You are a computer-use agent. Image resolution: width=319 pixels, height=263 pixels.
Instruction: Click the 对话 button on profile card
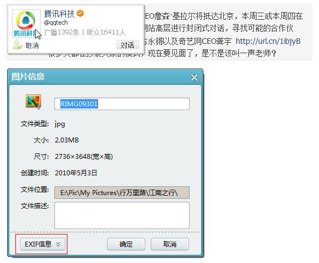pos(128,45)
